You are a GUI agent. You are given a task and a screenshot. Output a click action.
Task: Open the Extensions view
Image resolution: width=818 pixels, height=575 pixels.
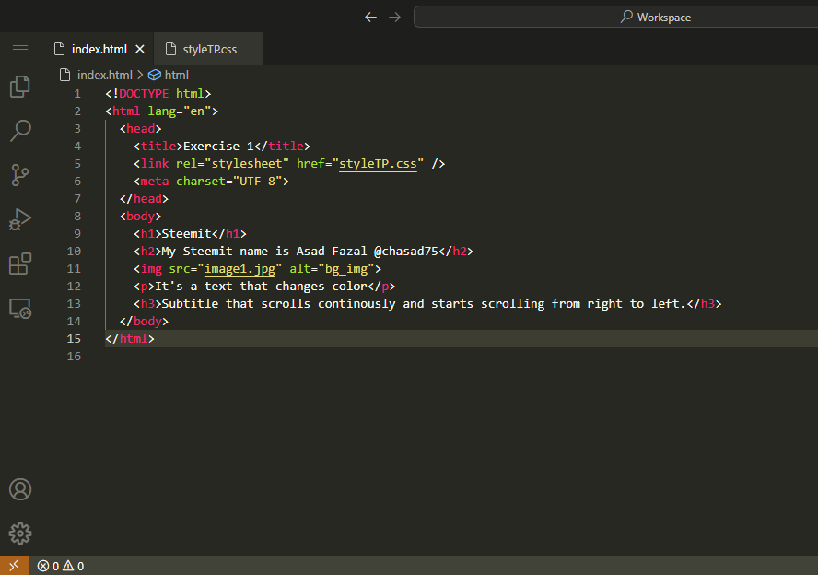click(20, 264)
